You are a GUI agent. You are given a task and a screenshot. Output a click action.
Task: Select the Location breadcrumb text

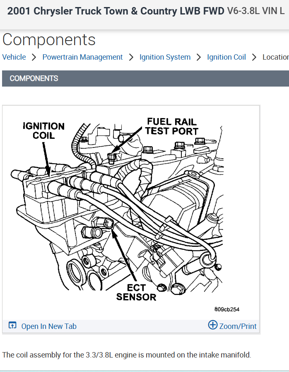(276, 57)
